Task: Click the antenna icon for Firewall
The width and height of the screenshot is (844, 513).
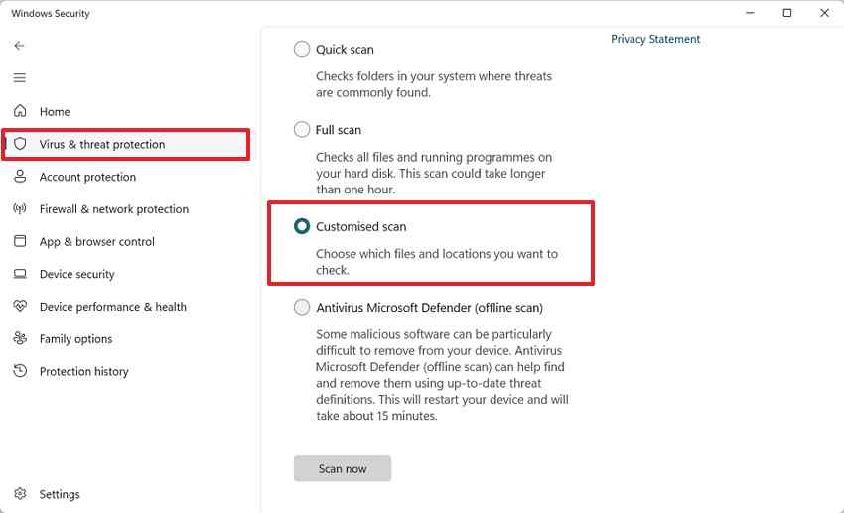Action: 20,208
